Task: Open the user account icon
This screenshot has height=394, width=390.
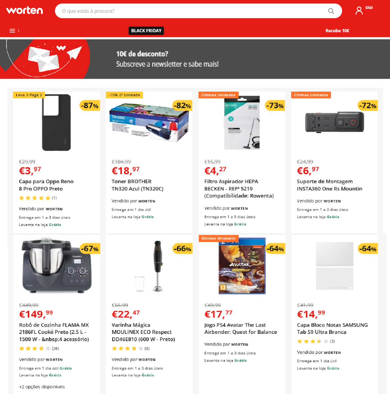Action: tap(359, 11)
